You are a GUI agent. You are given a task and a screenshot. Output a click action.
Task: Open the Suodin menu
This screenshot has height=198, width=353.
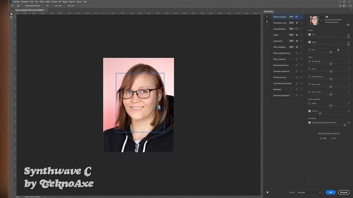tap(55, 2)
